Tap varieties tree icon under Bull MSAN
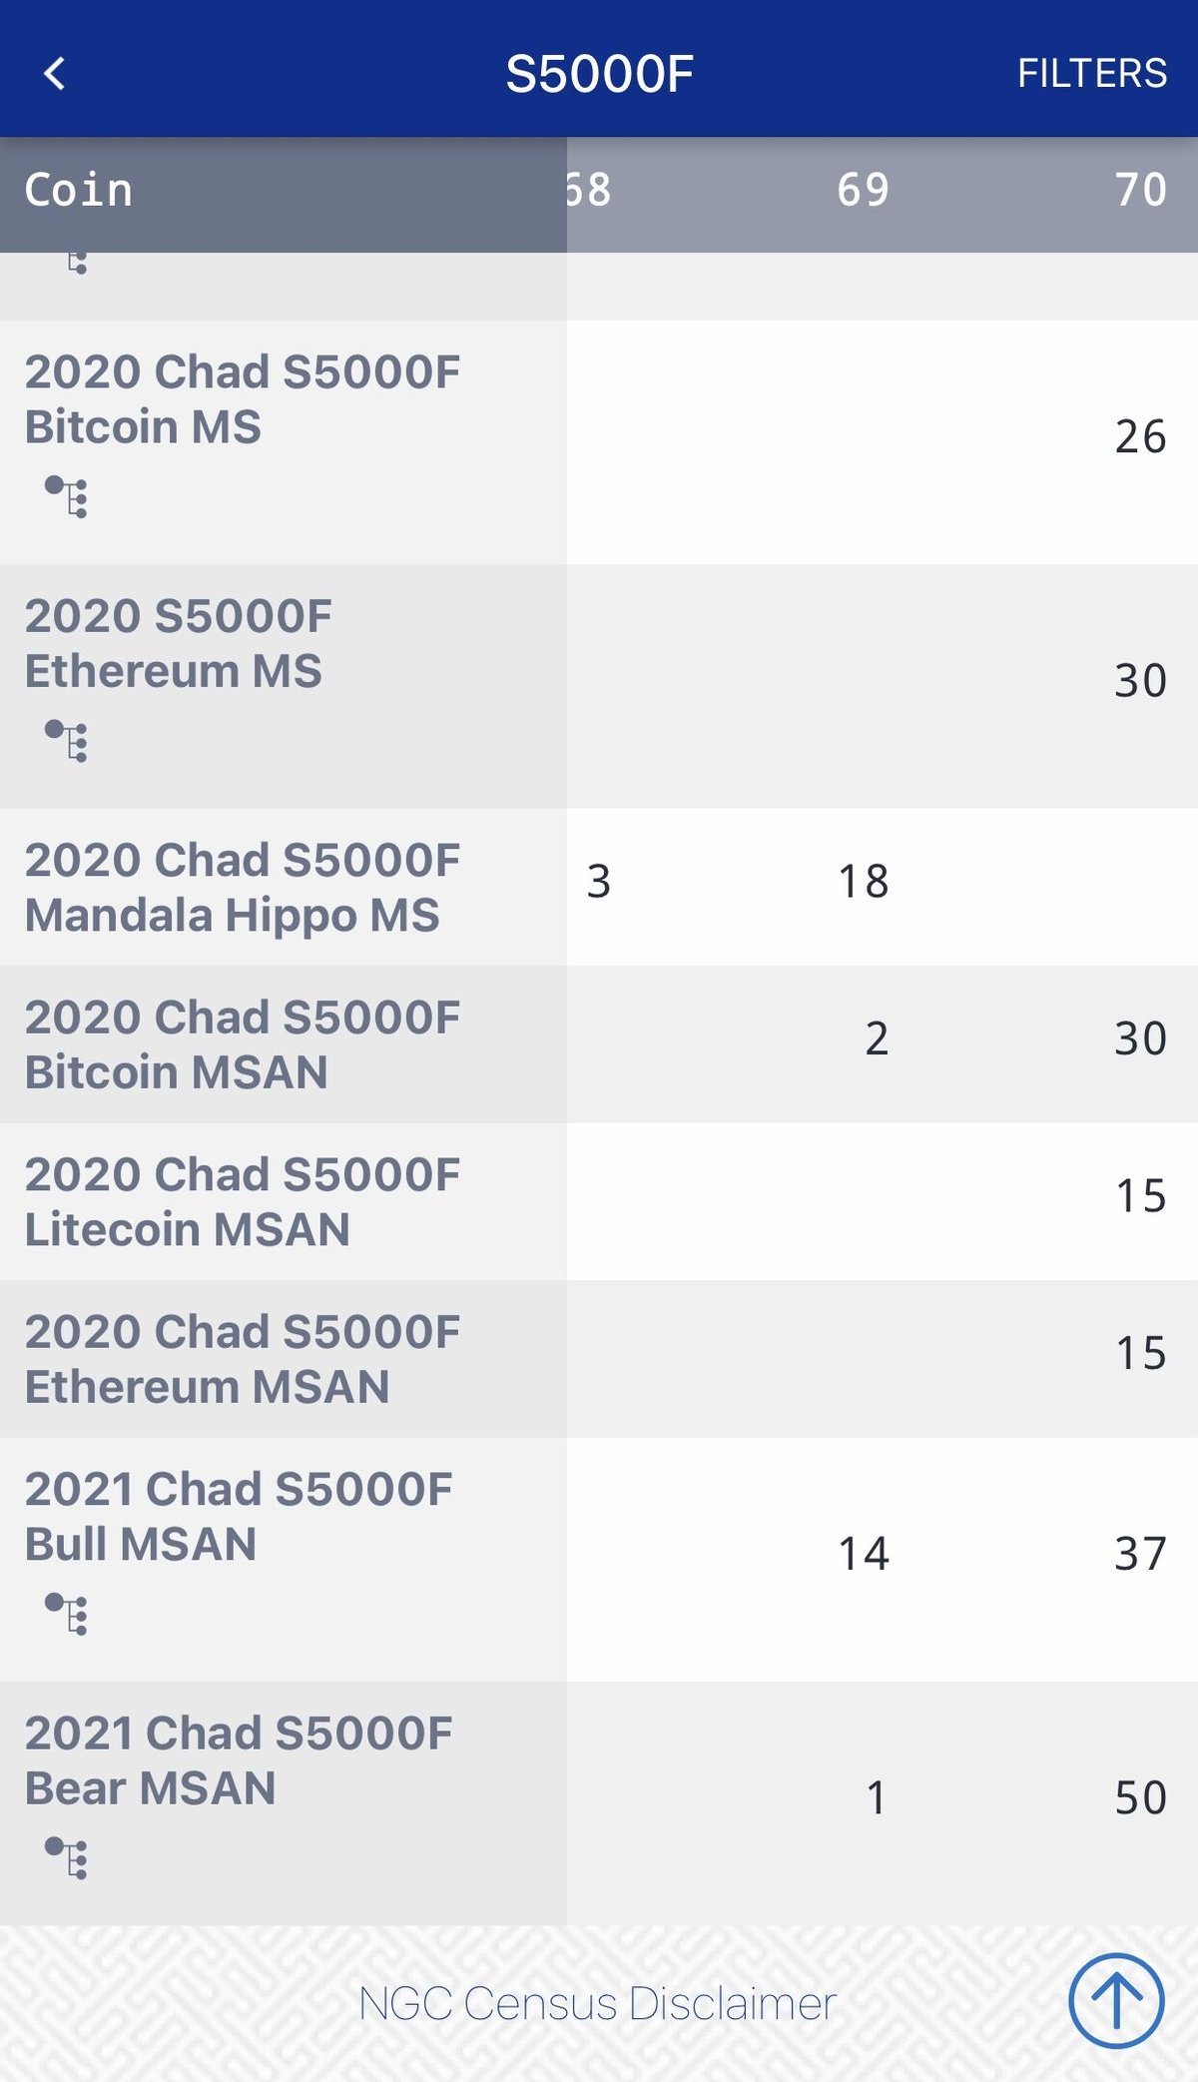Screen dimensions: 1198x2082 click(67, 1614)
